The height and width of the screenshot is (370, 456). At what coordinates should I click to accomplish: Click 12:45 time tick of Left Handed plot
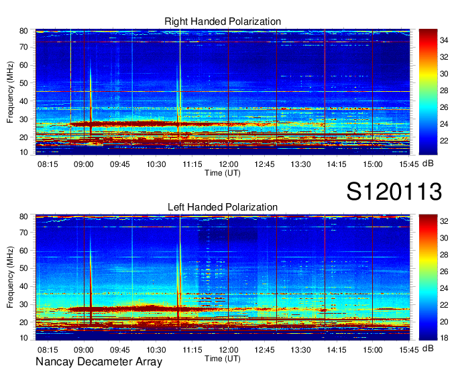(264, 350)
